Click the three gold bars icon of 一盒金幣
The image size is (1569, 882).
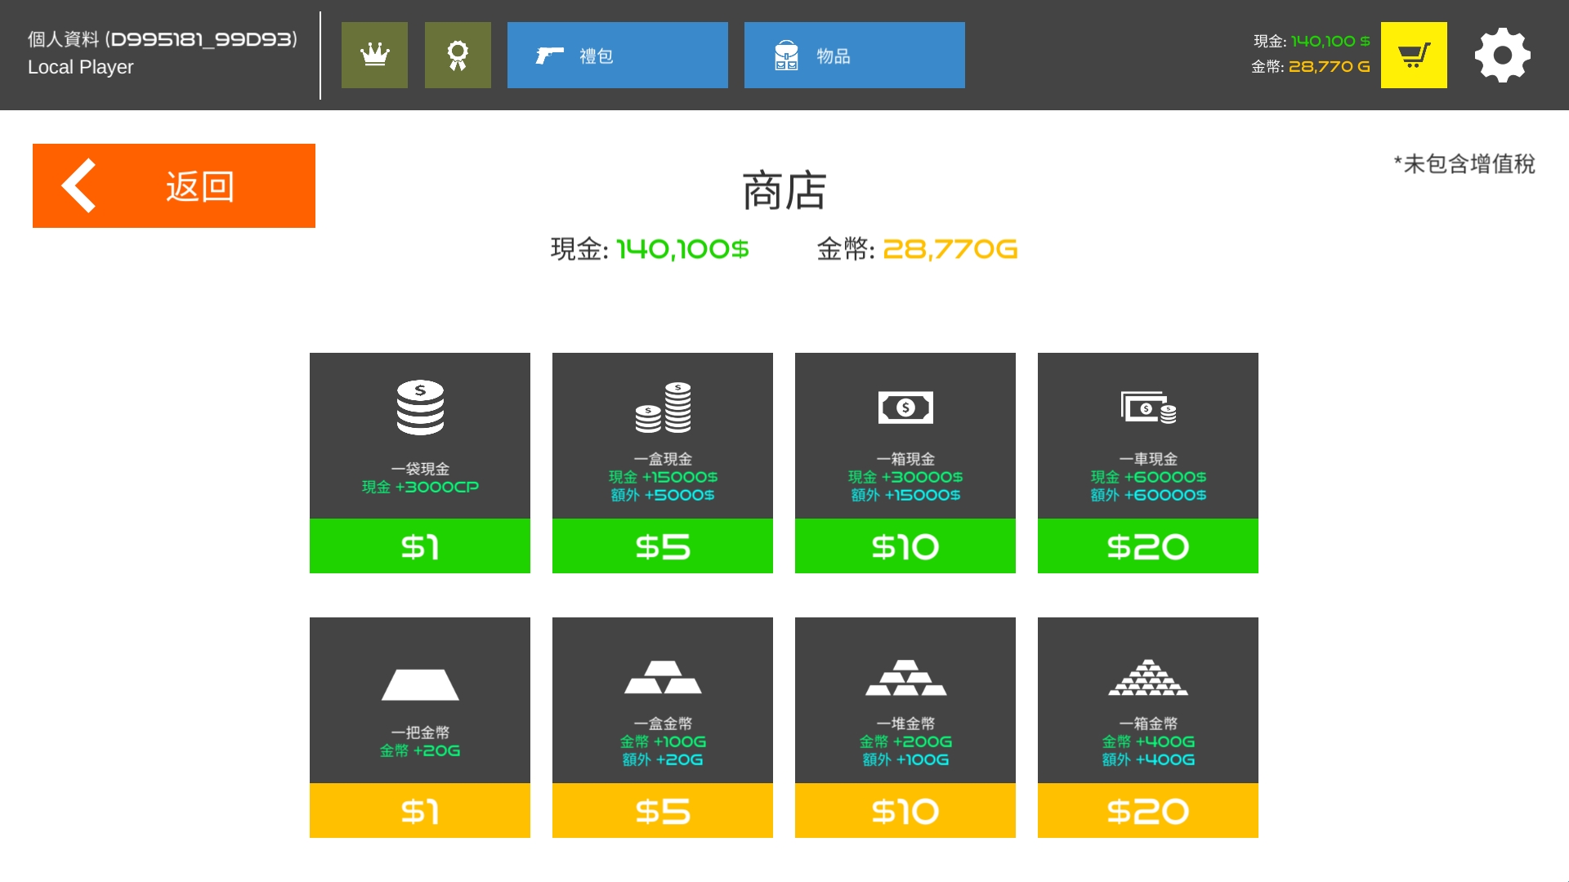[663, 677]
